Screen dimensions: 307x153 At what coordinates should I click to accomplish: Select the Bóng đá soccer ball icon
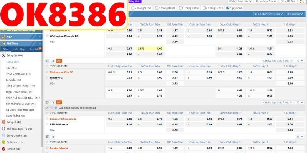coord(3,55)
